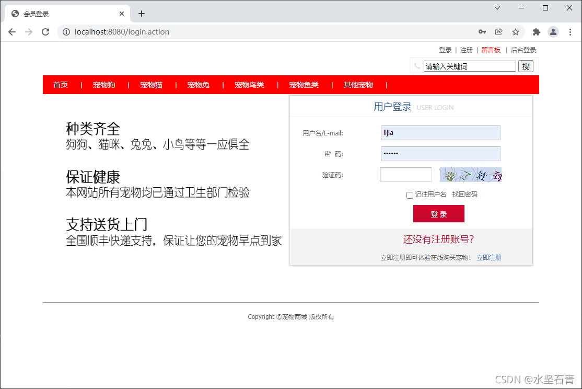The height and width of the screenshot is (389, 582).
Task: Open the 宠物猫 category
Action: click(151, 85)
